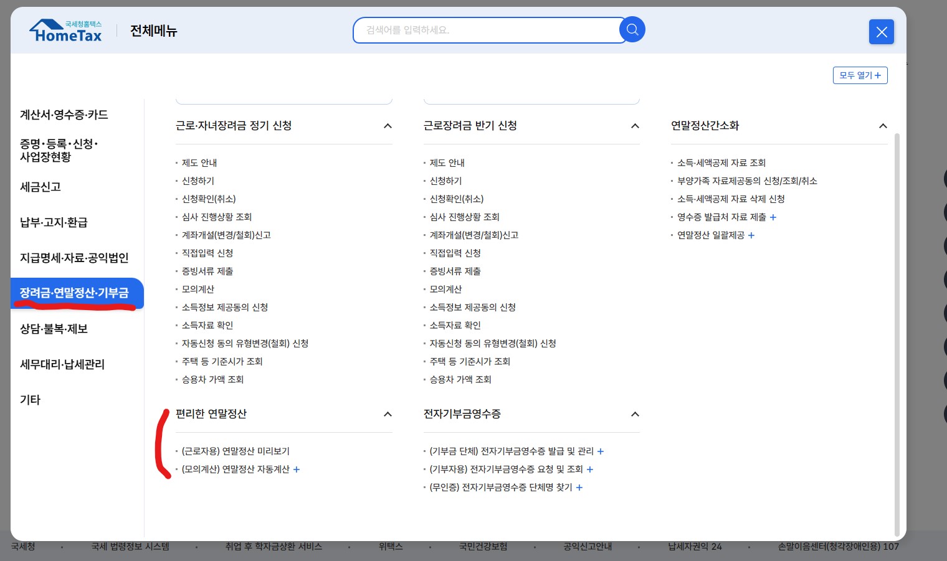Image resolution: width=947 pixels, height=561 pixels.
Task: Open 증명·등록·신청·사업장현황 menu category
Action: click(x=59, y=150)
